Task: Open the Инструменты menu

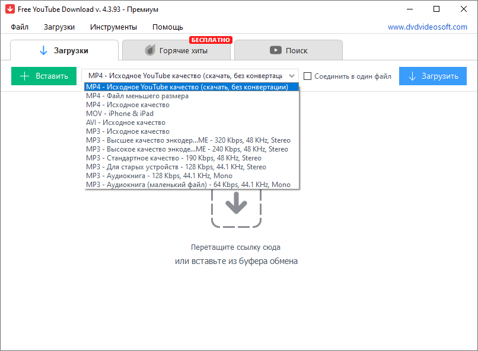Action: 113,27
